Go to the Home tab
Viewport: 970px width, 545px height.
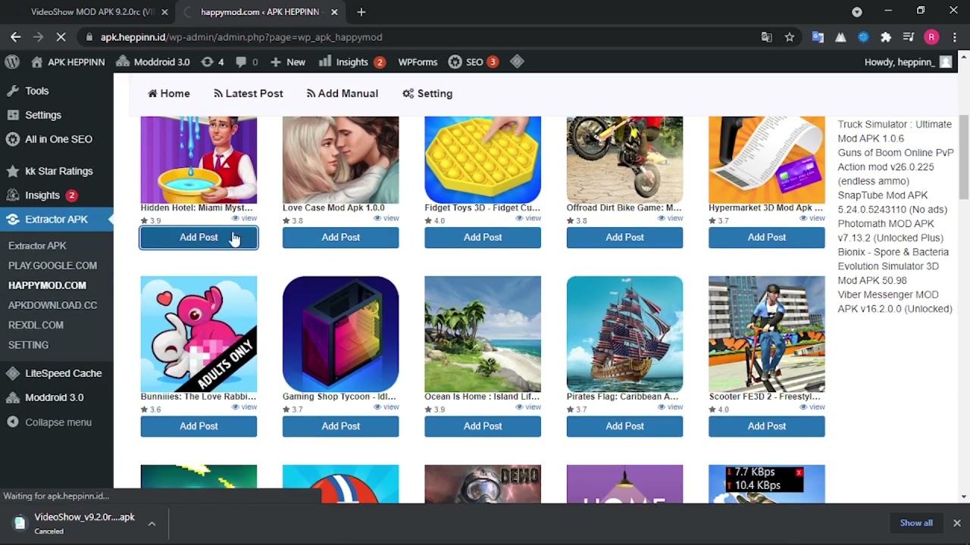169,94
